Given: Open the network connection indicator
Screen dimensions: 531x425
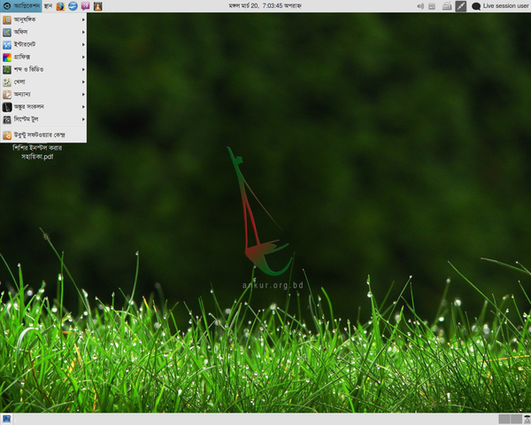Looking at the screenshot, I should [x=460, y=6].
